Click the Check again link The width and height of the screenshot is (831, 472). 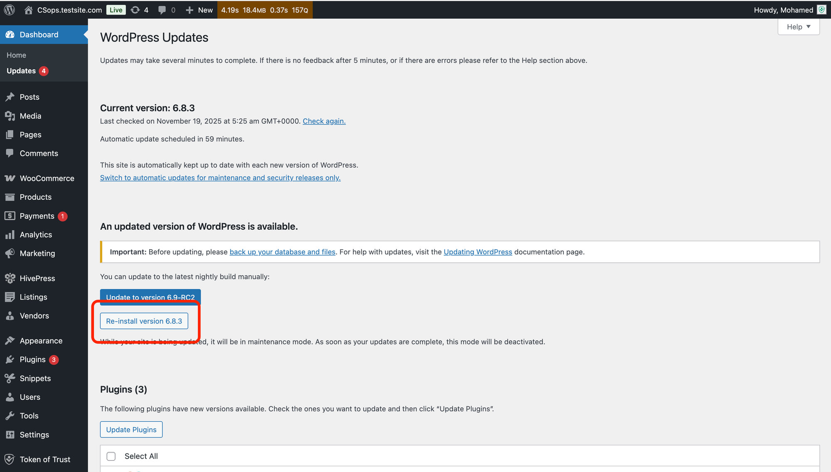click(324, 121)
